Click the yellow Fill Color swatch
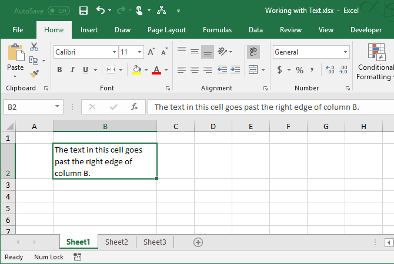 (136, 70)
